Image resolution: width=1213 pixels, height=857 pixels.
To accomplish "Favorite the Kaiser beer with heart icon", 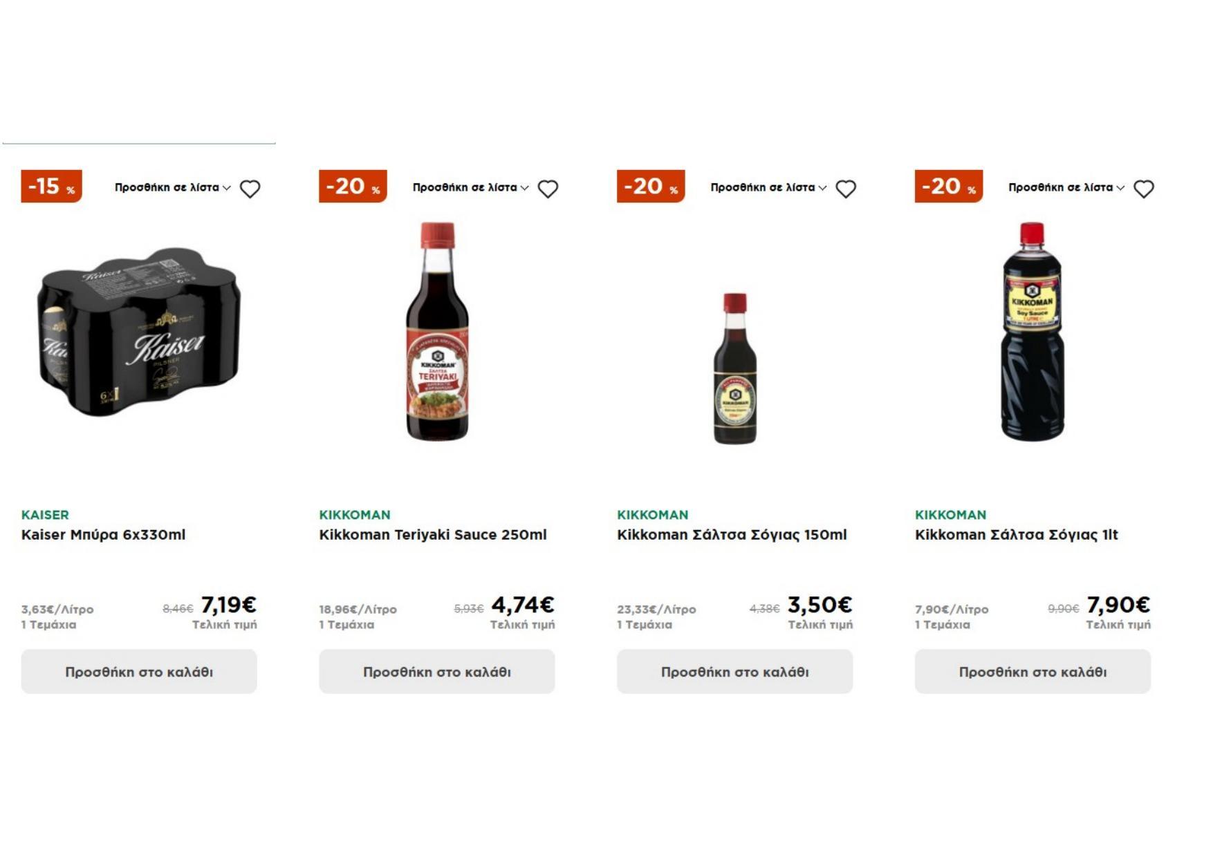I will click(250, 189).
